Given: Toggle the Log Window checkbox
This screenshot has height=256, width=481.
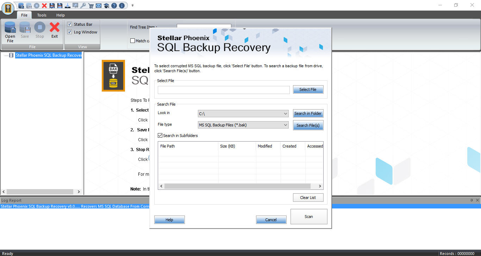Looking at the screenshot, I should pos(70,32).
